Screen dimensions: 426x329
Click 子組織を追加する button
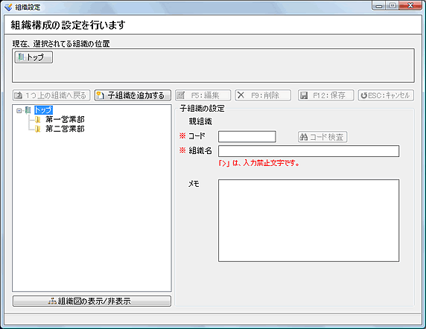[133, 95]
